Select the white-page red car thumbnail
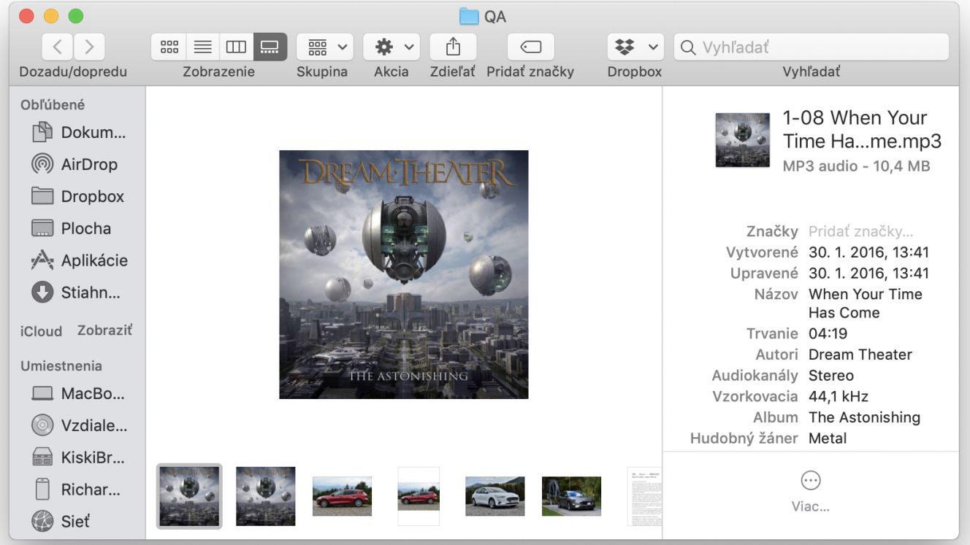 (419, 496)
